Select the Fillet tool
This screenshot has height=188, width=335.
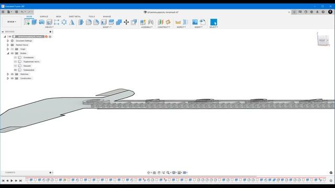88,22
